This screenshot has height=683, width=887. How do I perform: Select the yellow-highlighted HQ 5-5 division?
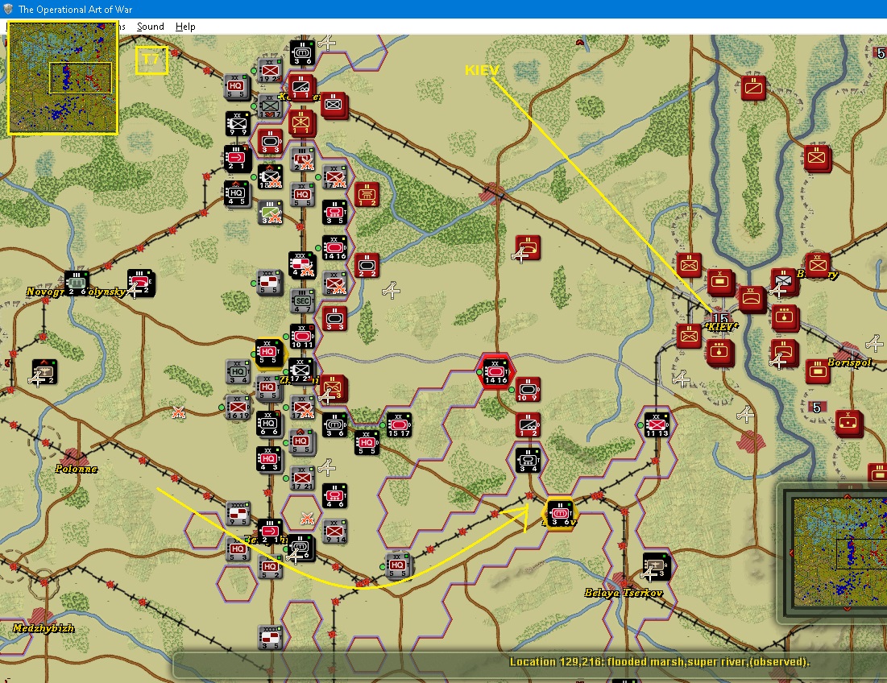click(x=270, y=352)
